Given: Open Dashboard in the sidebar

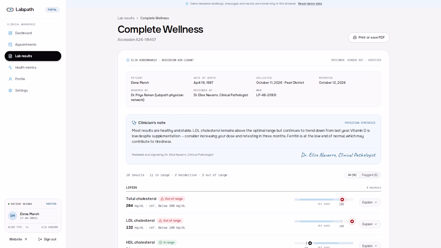Looking at the screenshot, I should (33, 33).
